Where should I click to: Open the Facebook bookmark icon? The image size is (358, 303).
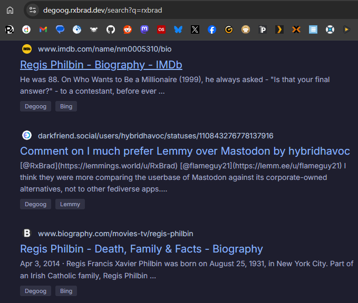pos(212,29)
